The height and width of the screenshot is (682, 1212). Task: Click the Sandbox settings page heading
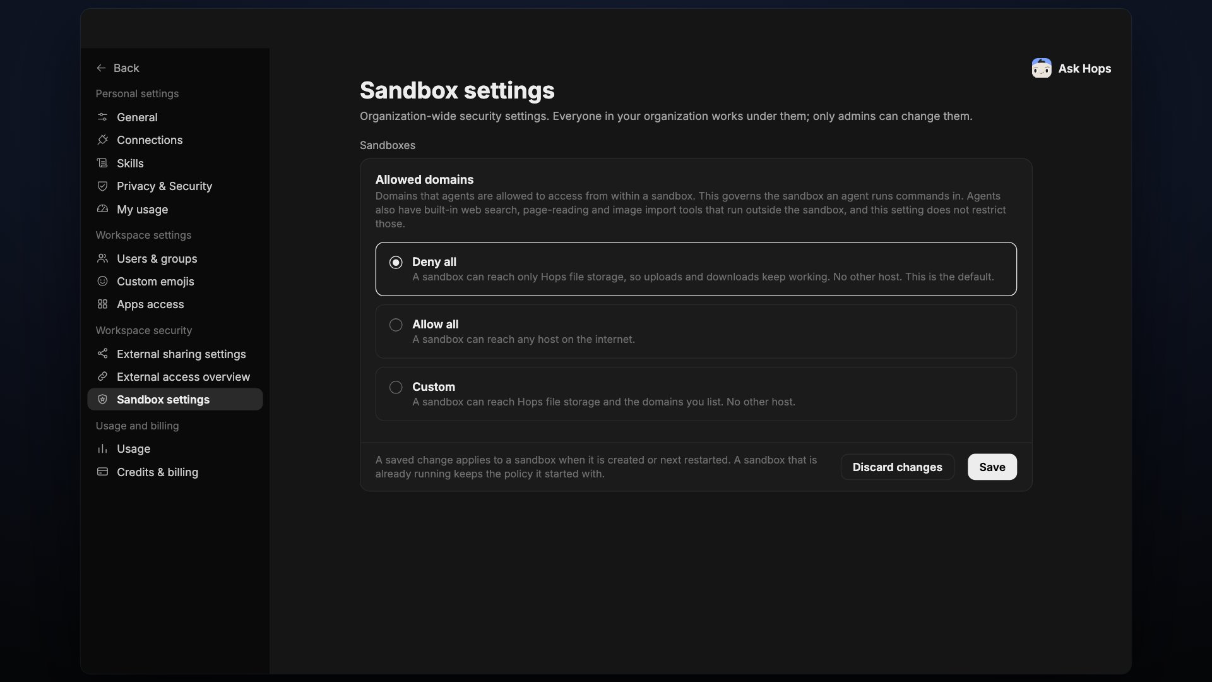pos(457,90)
